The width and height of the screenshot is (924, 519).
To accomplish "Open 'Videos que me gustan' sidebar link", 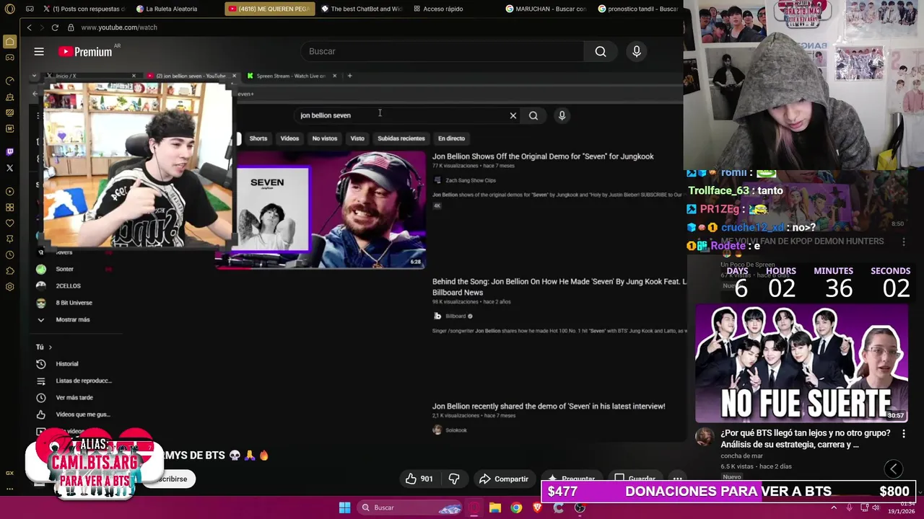I will coord(83,414).
